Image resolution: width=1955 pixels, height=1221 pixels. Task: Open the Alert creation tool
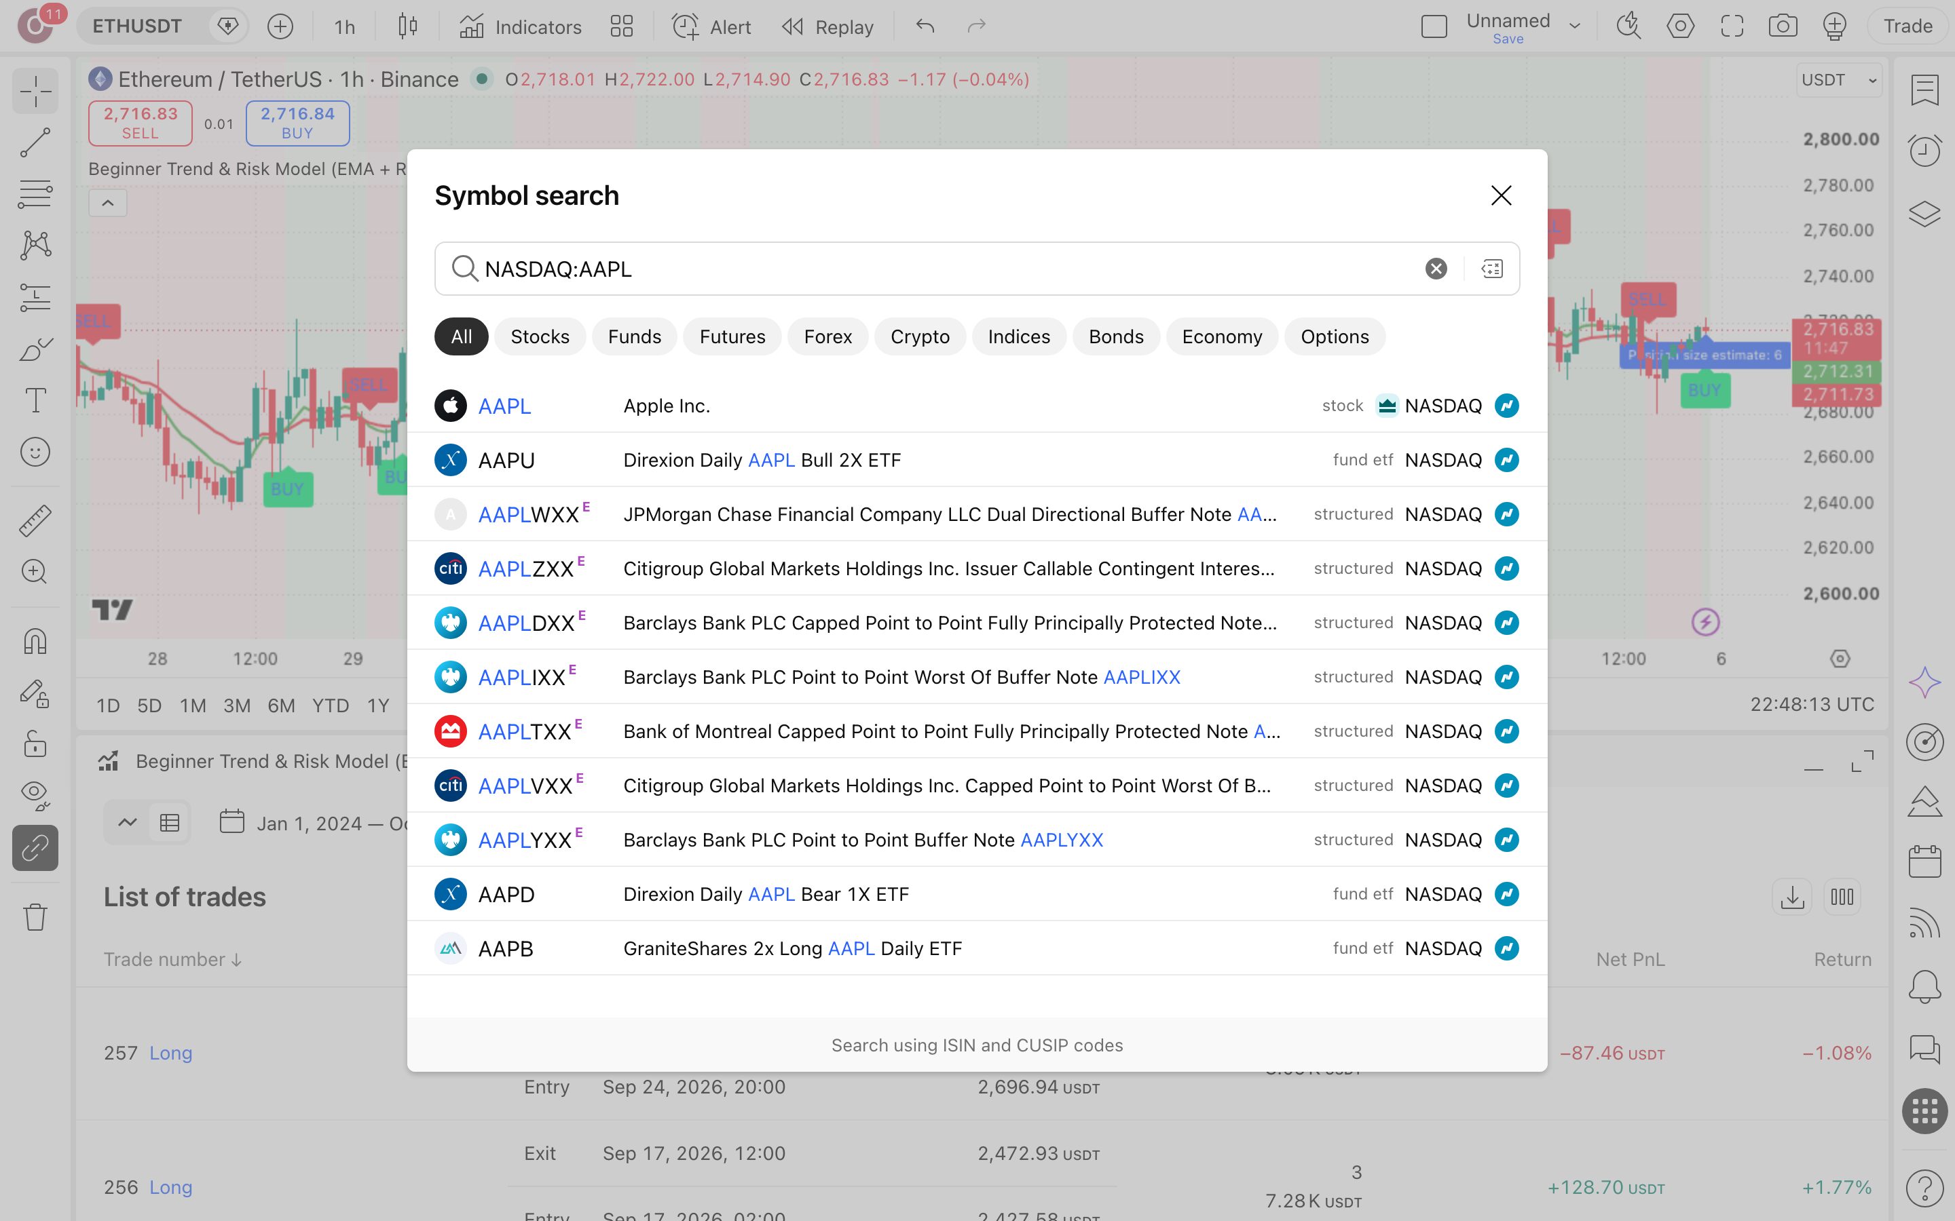point(711,26)
